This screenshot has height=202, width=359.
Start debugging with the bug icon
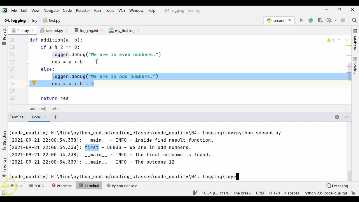(310, 20)
